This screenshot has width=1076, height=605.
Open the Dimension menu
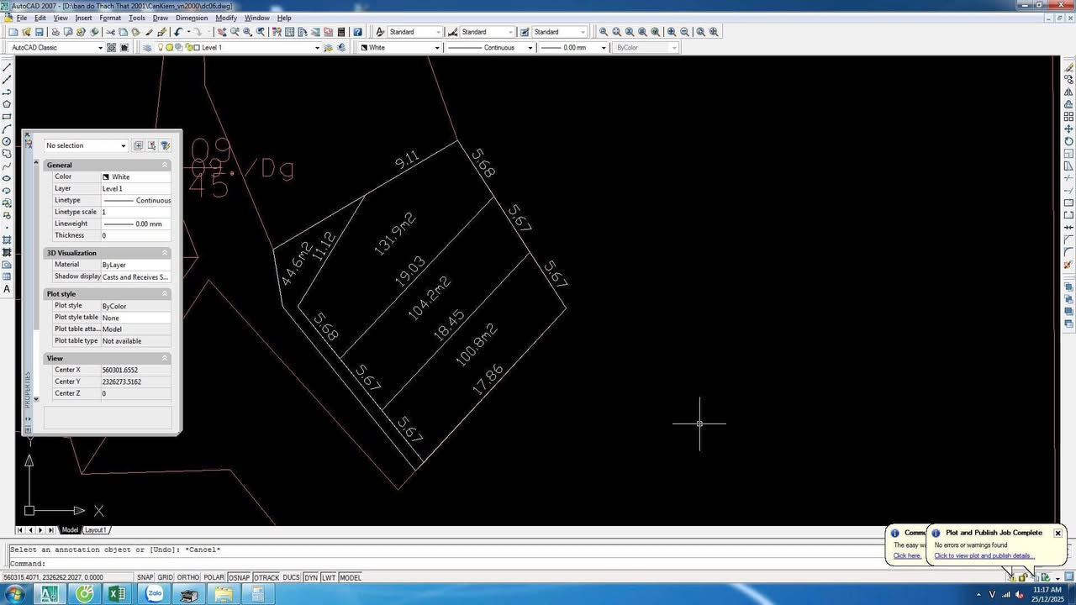tap(192, 18)
